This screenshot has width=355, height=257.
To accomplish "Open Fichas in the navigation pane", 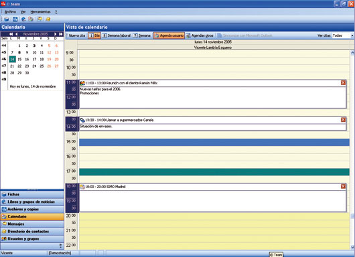I will click(32, 194).
